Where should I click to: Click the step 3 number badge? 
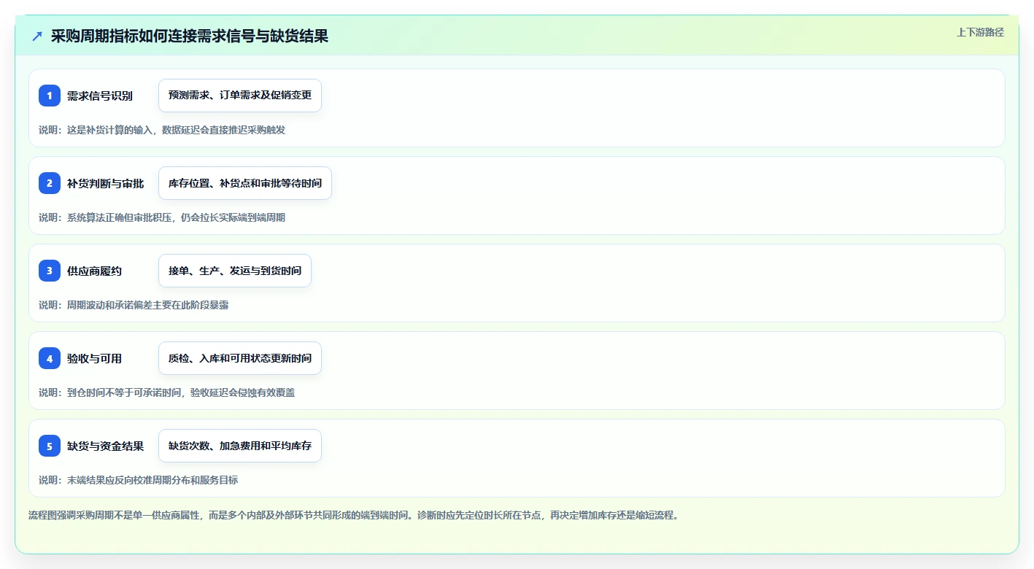click(x=50, y=271)
